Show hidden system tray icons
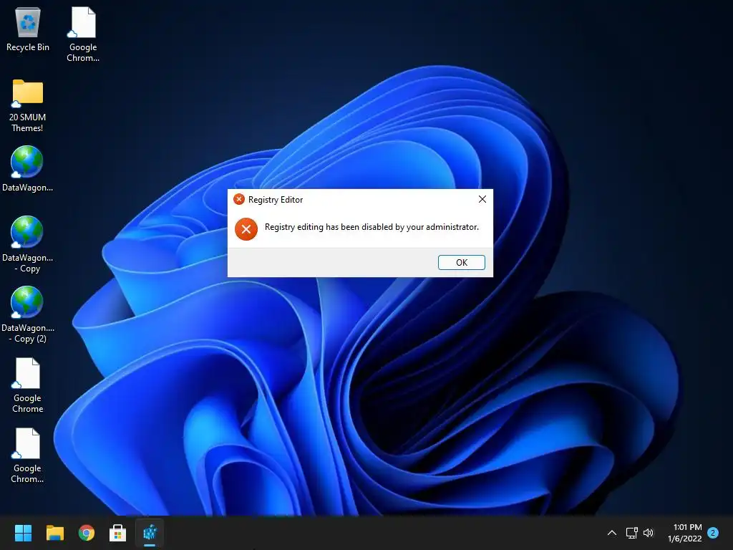 612,533
